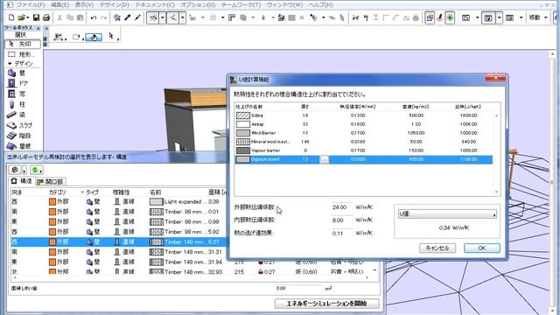The width and height of the screenshot is (560, 315).
Task: Select the Mineral wool insul... row
Action: [364, 142]
